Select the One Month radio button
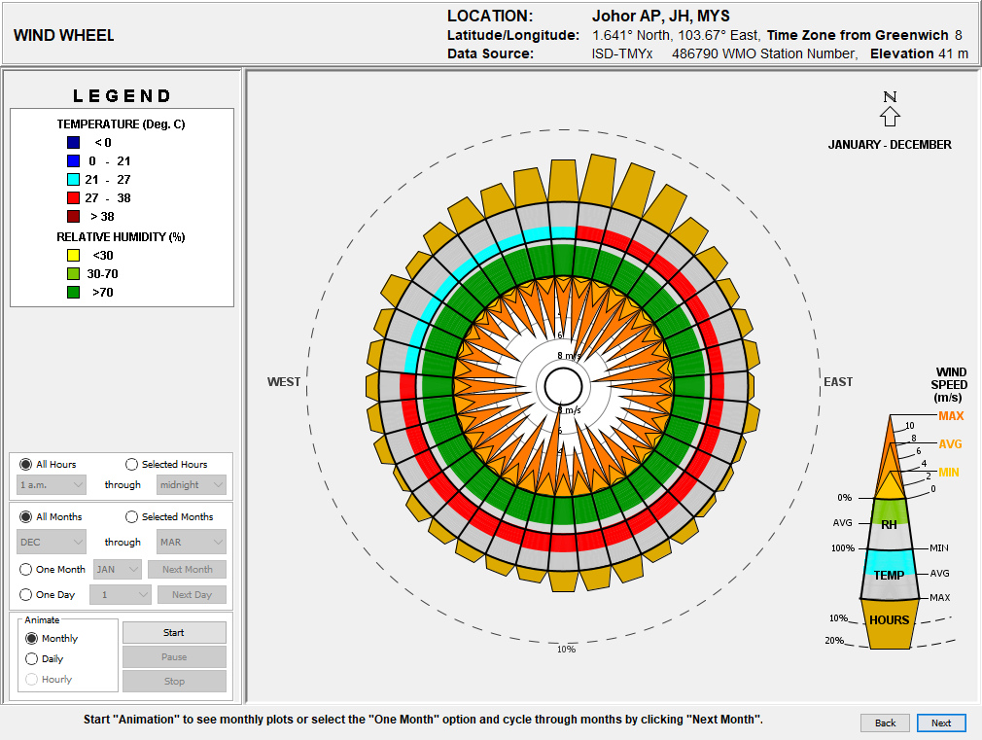 pyautogui.click(x=26, y=570)
